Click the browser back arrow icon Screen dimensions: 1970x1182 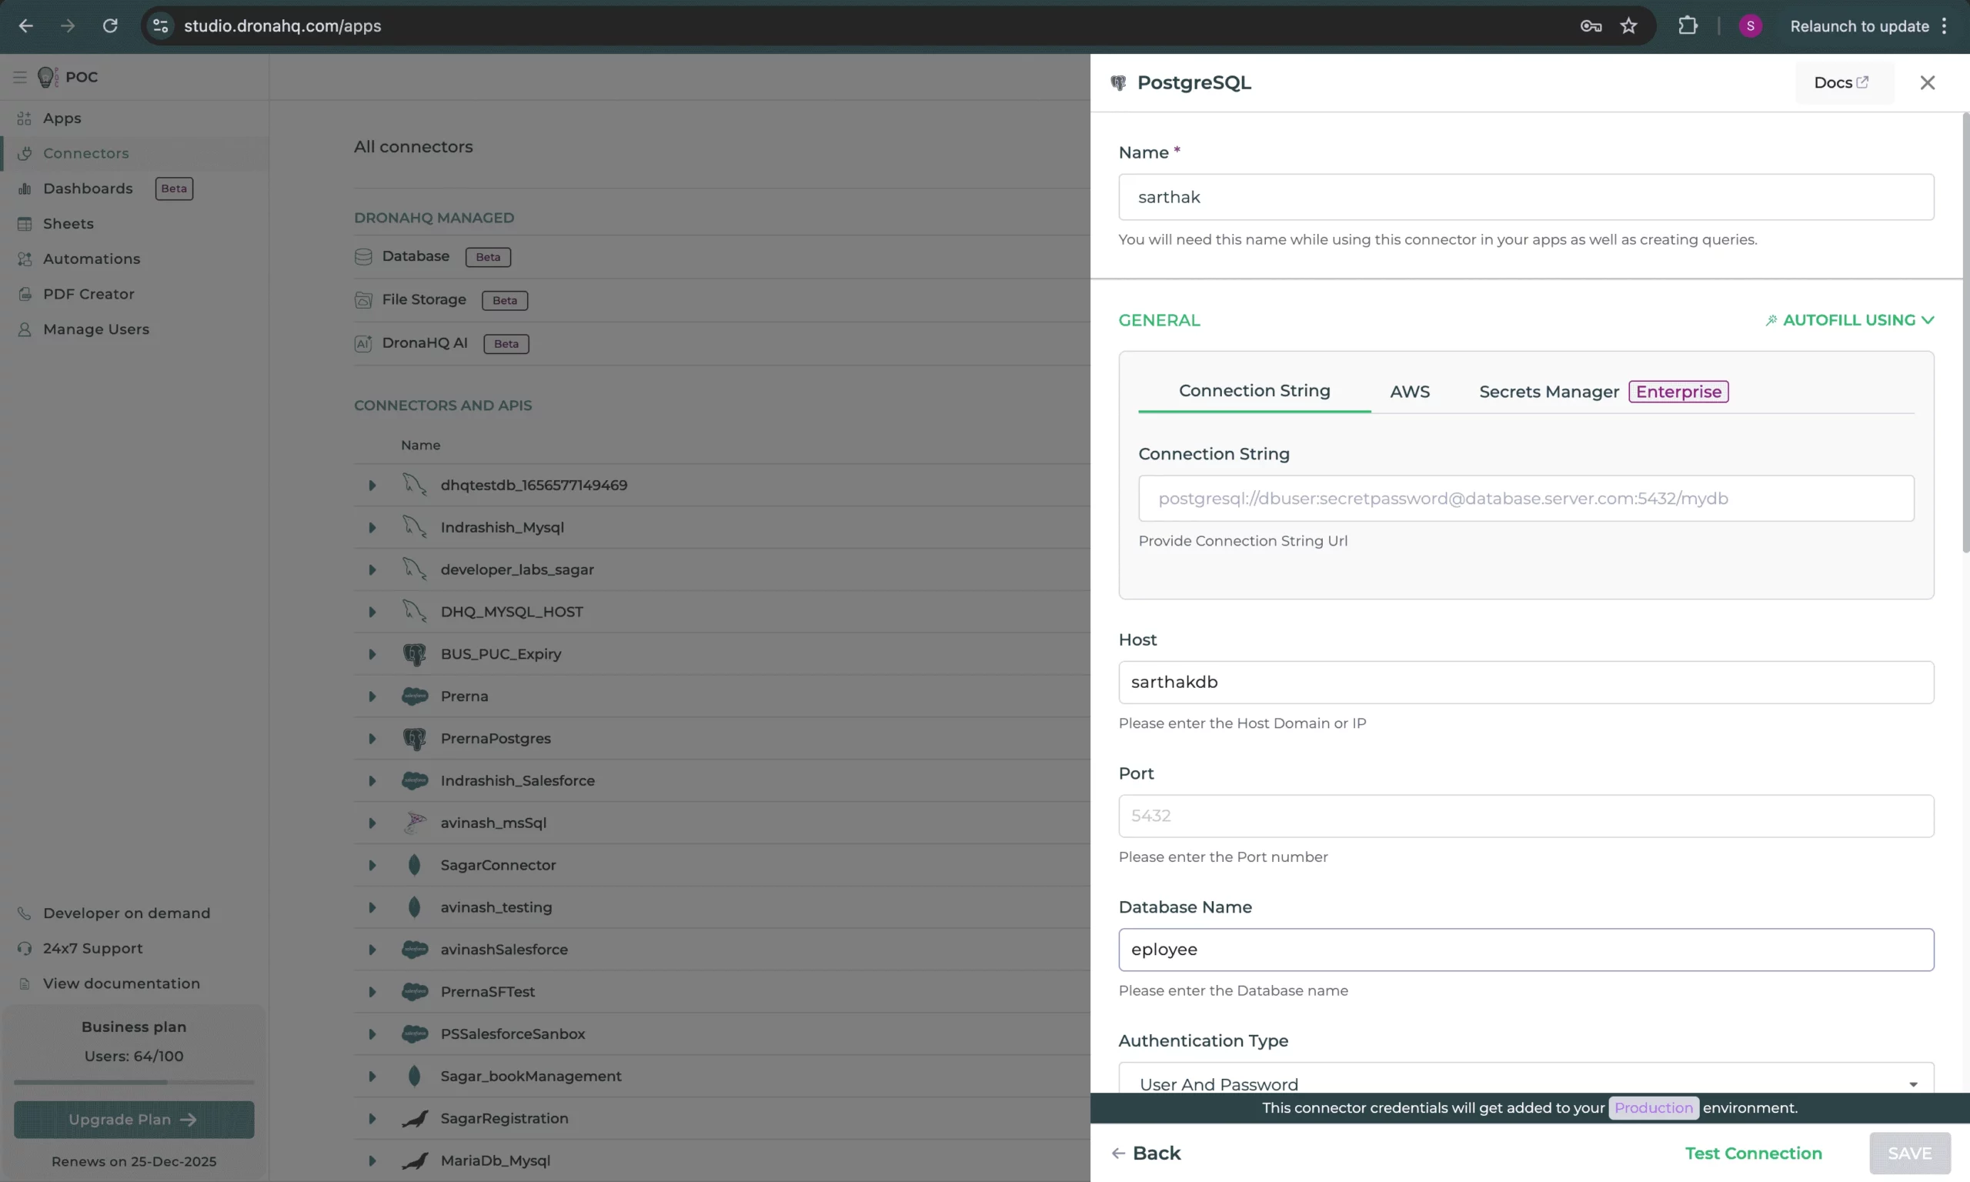pyautogui.click(x=25, y=25)
